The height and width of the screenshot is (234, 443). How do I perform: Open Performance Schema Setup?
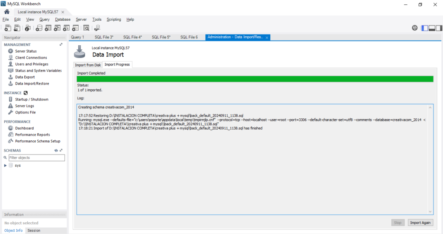coord(38,141)
